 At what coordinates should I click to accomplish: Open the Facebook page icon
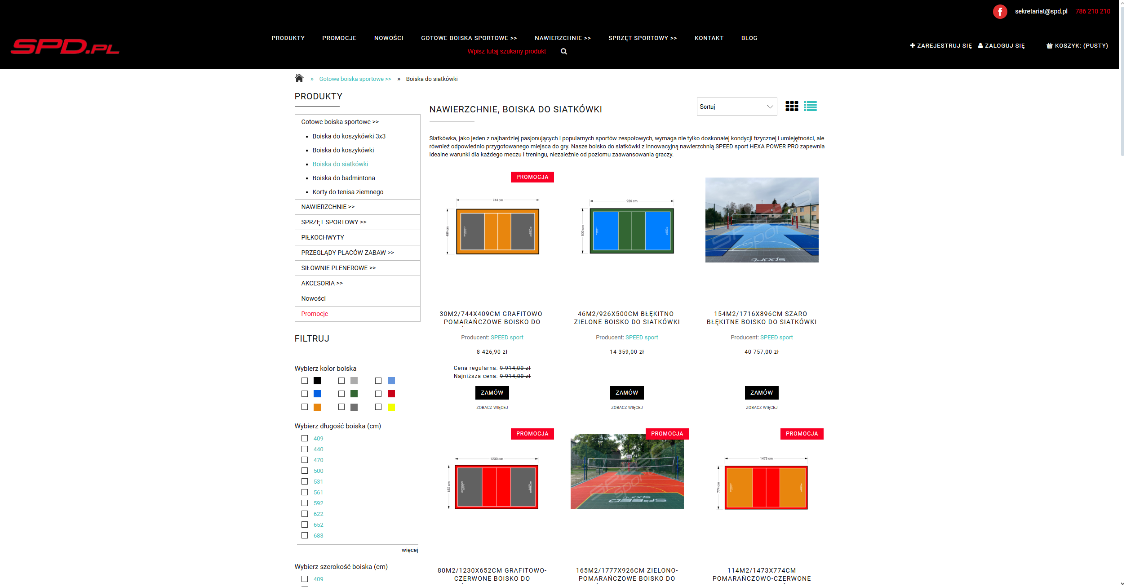pos(1000,12)
